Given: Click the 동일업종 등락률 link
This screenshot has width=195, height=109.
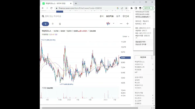Looking at the screenshot, I should tap(141, 44).
